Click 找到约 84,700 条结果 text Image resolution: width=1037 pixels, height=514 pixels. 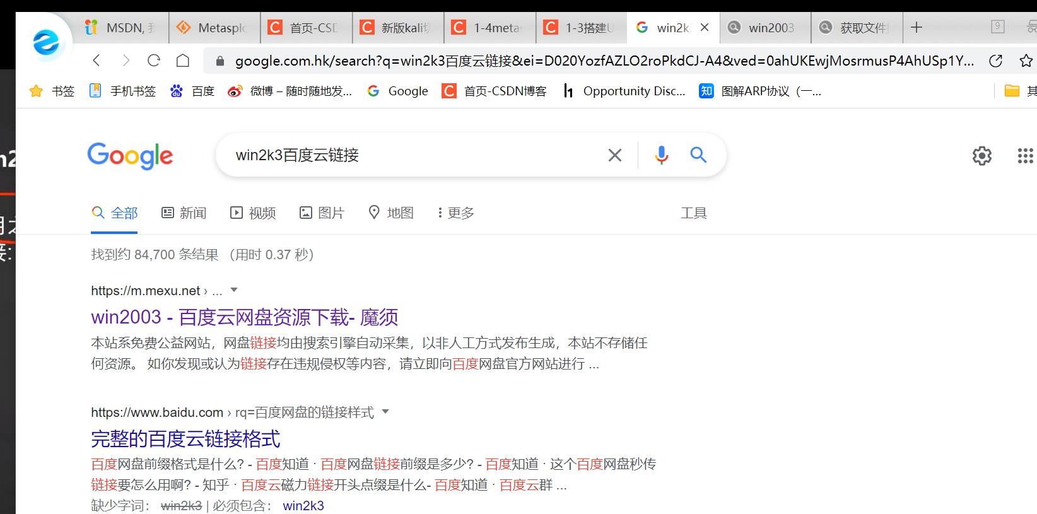coord(155,255)
